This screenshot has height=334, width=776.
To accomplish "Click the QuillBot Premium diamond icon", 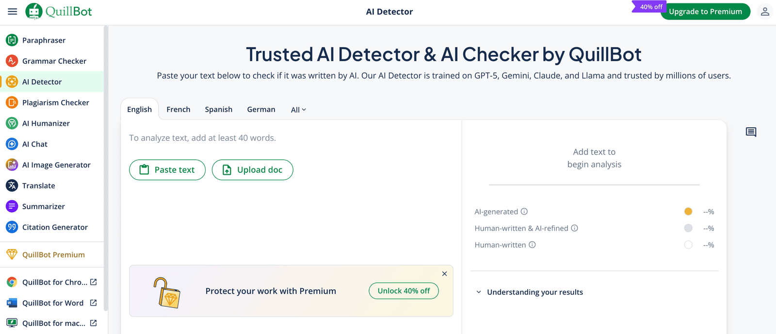I will coord(12,254).
